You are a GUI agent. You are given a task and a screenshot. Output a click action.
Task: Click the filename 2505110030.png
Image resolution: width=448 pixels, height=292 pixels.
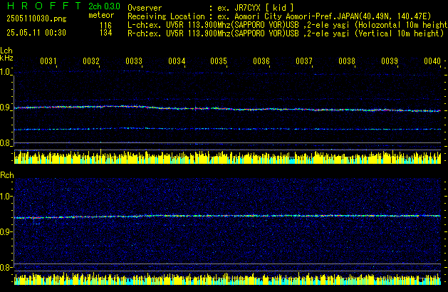(36, 19)
